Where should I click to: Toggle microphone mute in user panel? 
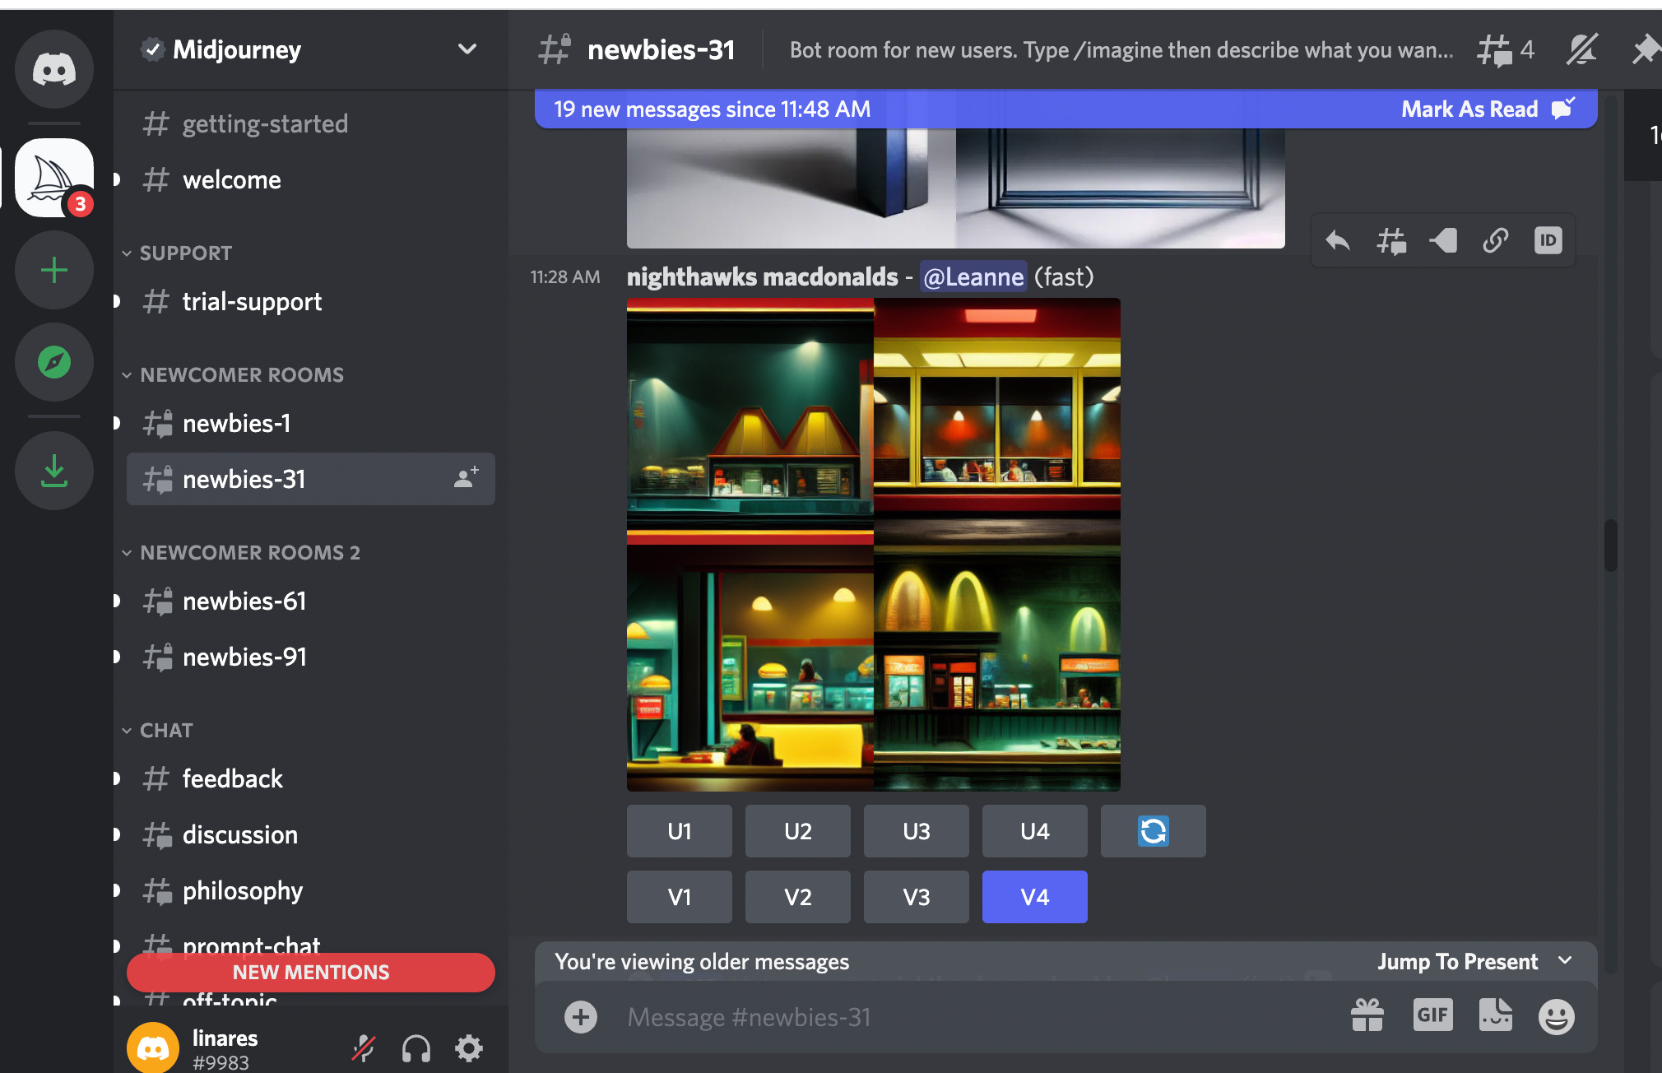click(364, 1048)
